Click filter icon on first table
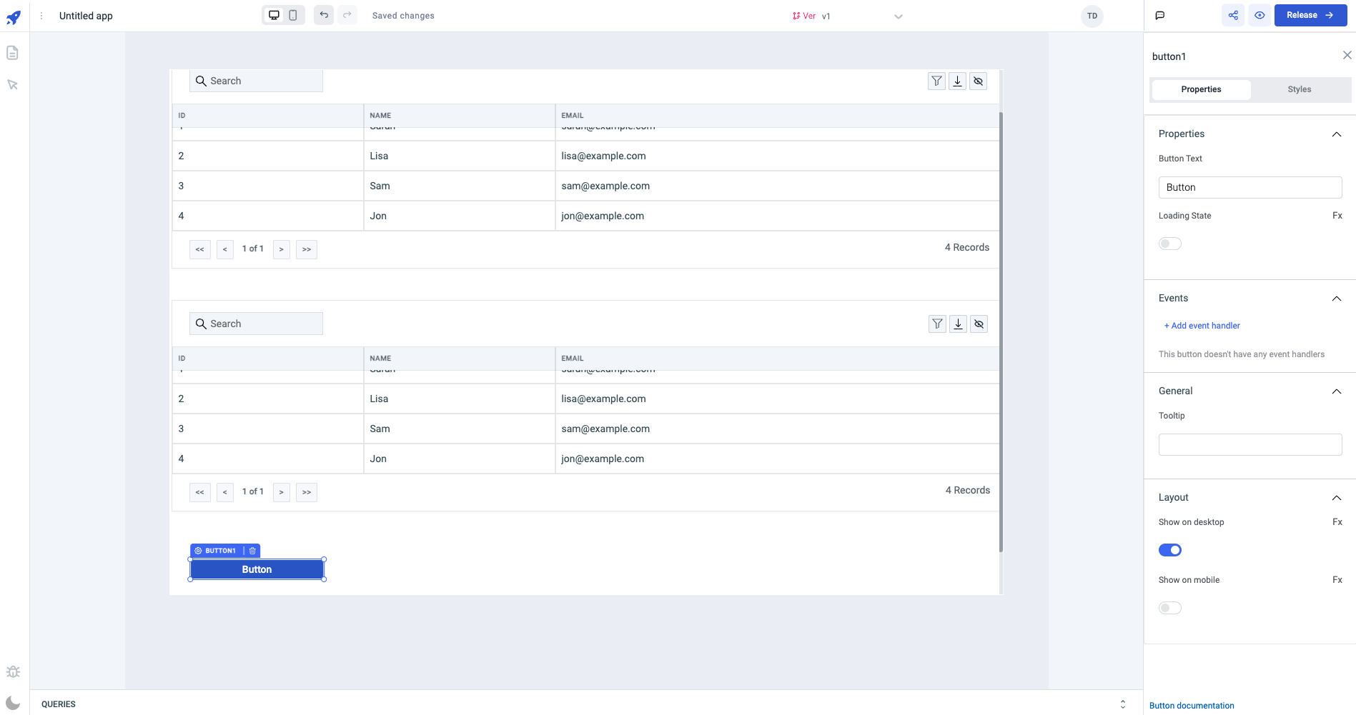Screen dimensions: 1356x715 tap(936, 81)
